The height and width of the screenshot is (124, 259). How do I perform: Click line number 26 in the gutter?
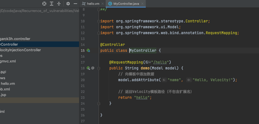(83, 115)
